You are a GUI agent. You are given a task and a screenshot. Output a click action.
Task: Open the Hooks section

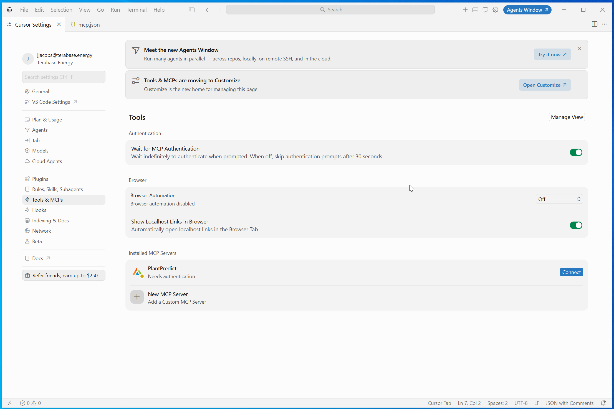click(64, 210)
